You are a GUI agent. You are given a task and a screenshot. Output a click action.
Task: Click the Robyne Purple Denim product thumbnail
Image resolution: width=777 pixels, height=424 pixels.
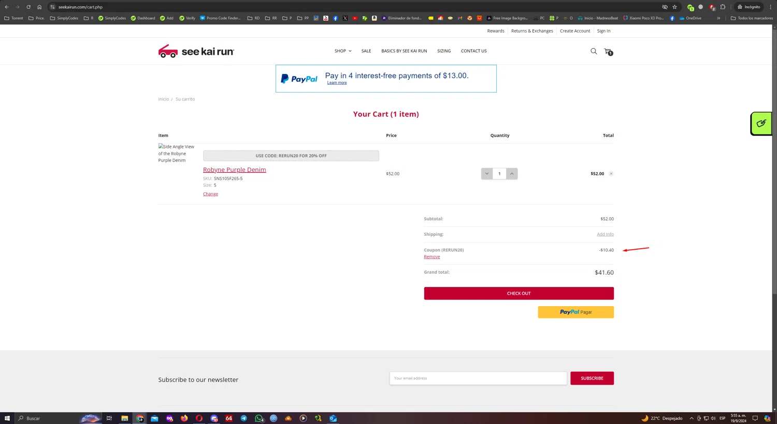coord(177,154)
